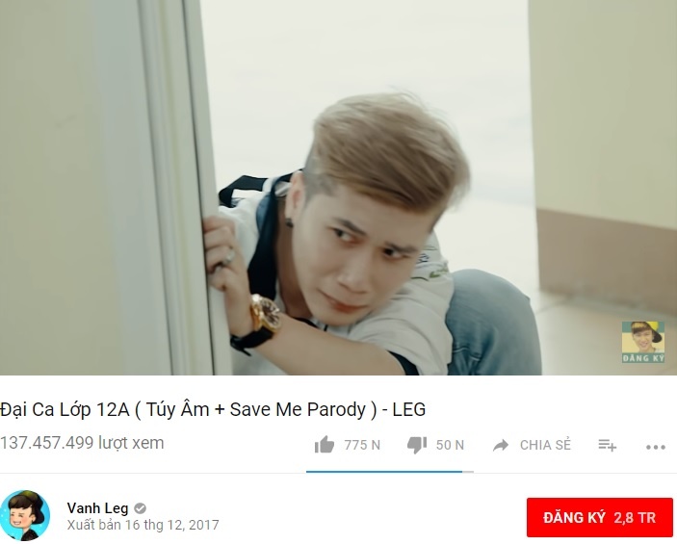Open the add-to-playlist icon
The width and height of the screenshot is (677, 544).
click(x=607, y=445)
